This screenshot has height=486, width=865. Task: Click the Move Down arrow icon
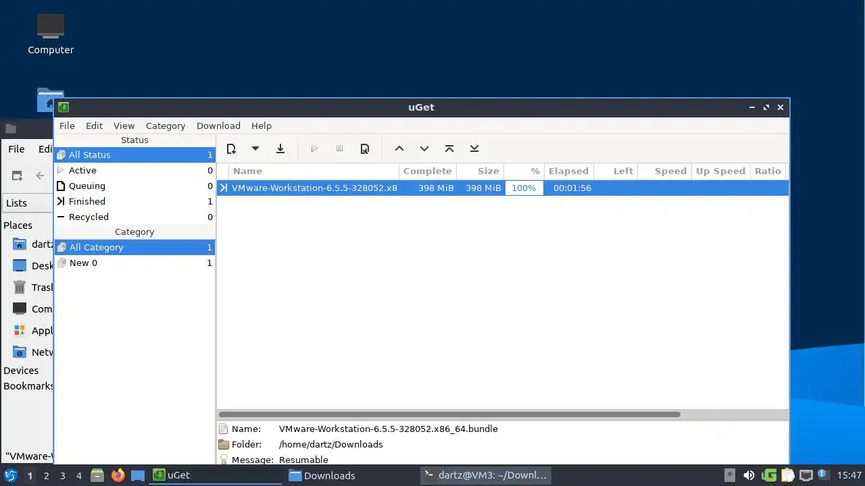(x=424, y=148)
